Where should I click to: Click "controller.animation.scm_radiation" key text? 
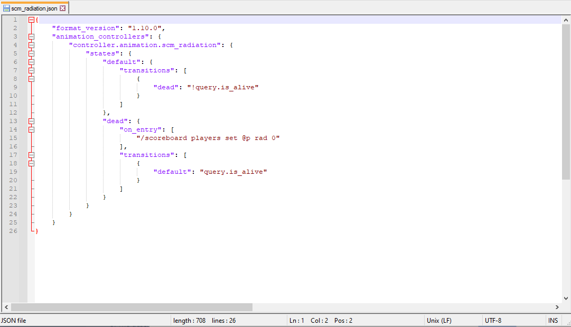(145, 45)
